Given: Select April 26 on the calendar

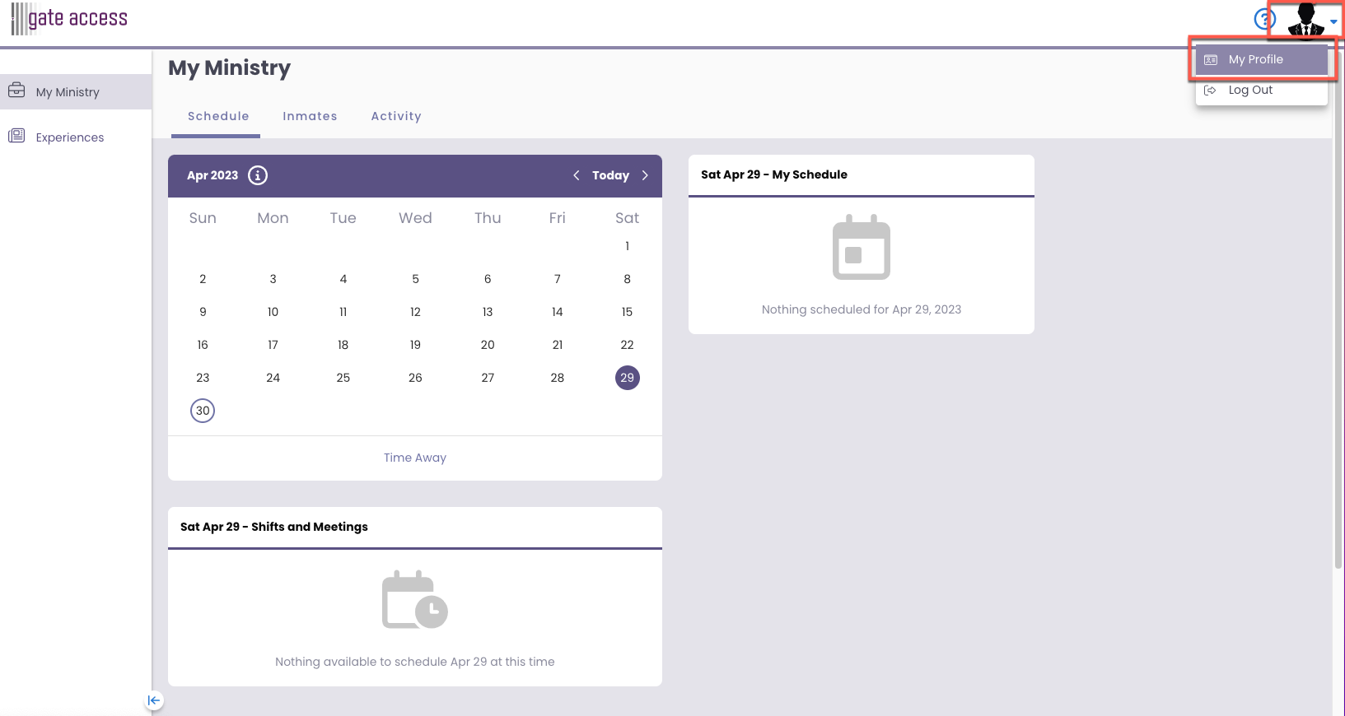Looking at the screenshot, I should (415, 378).
